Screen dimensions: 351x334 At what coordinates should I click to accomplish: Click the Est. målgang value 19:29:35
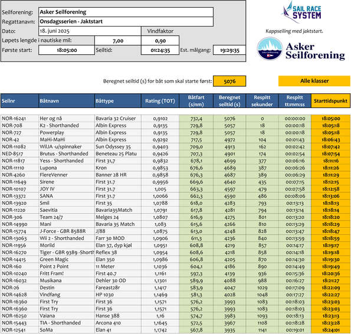tap(229, 50)
